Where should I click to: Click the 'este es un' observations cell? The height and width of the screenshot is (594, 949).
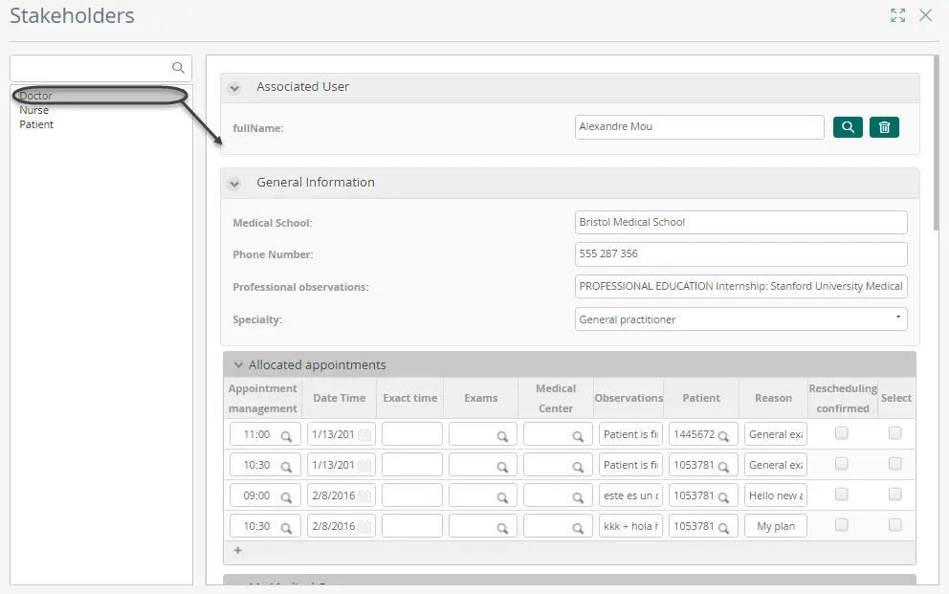[630, 495]
